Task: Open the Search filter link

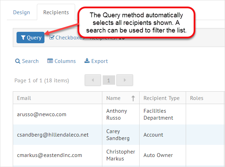Action: [27, 61]
